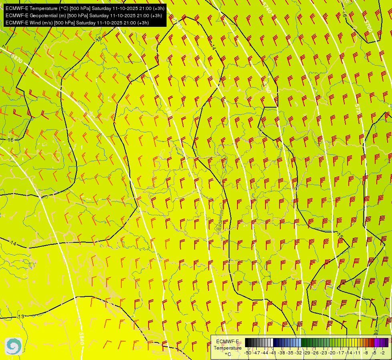Screen dimensions: 392x360
Task: Click the -38 tick label in the legend
Action: pos(281,353)
